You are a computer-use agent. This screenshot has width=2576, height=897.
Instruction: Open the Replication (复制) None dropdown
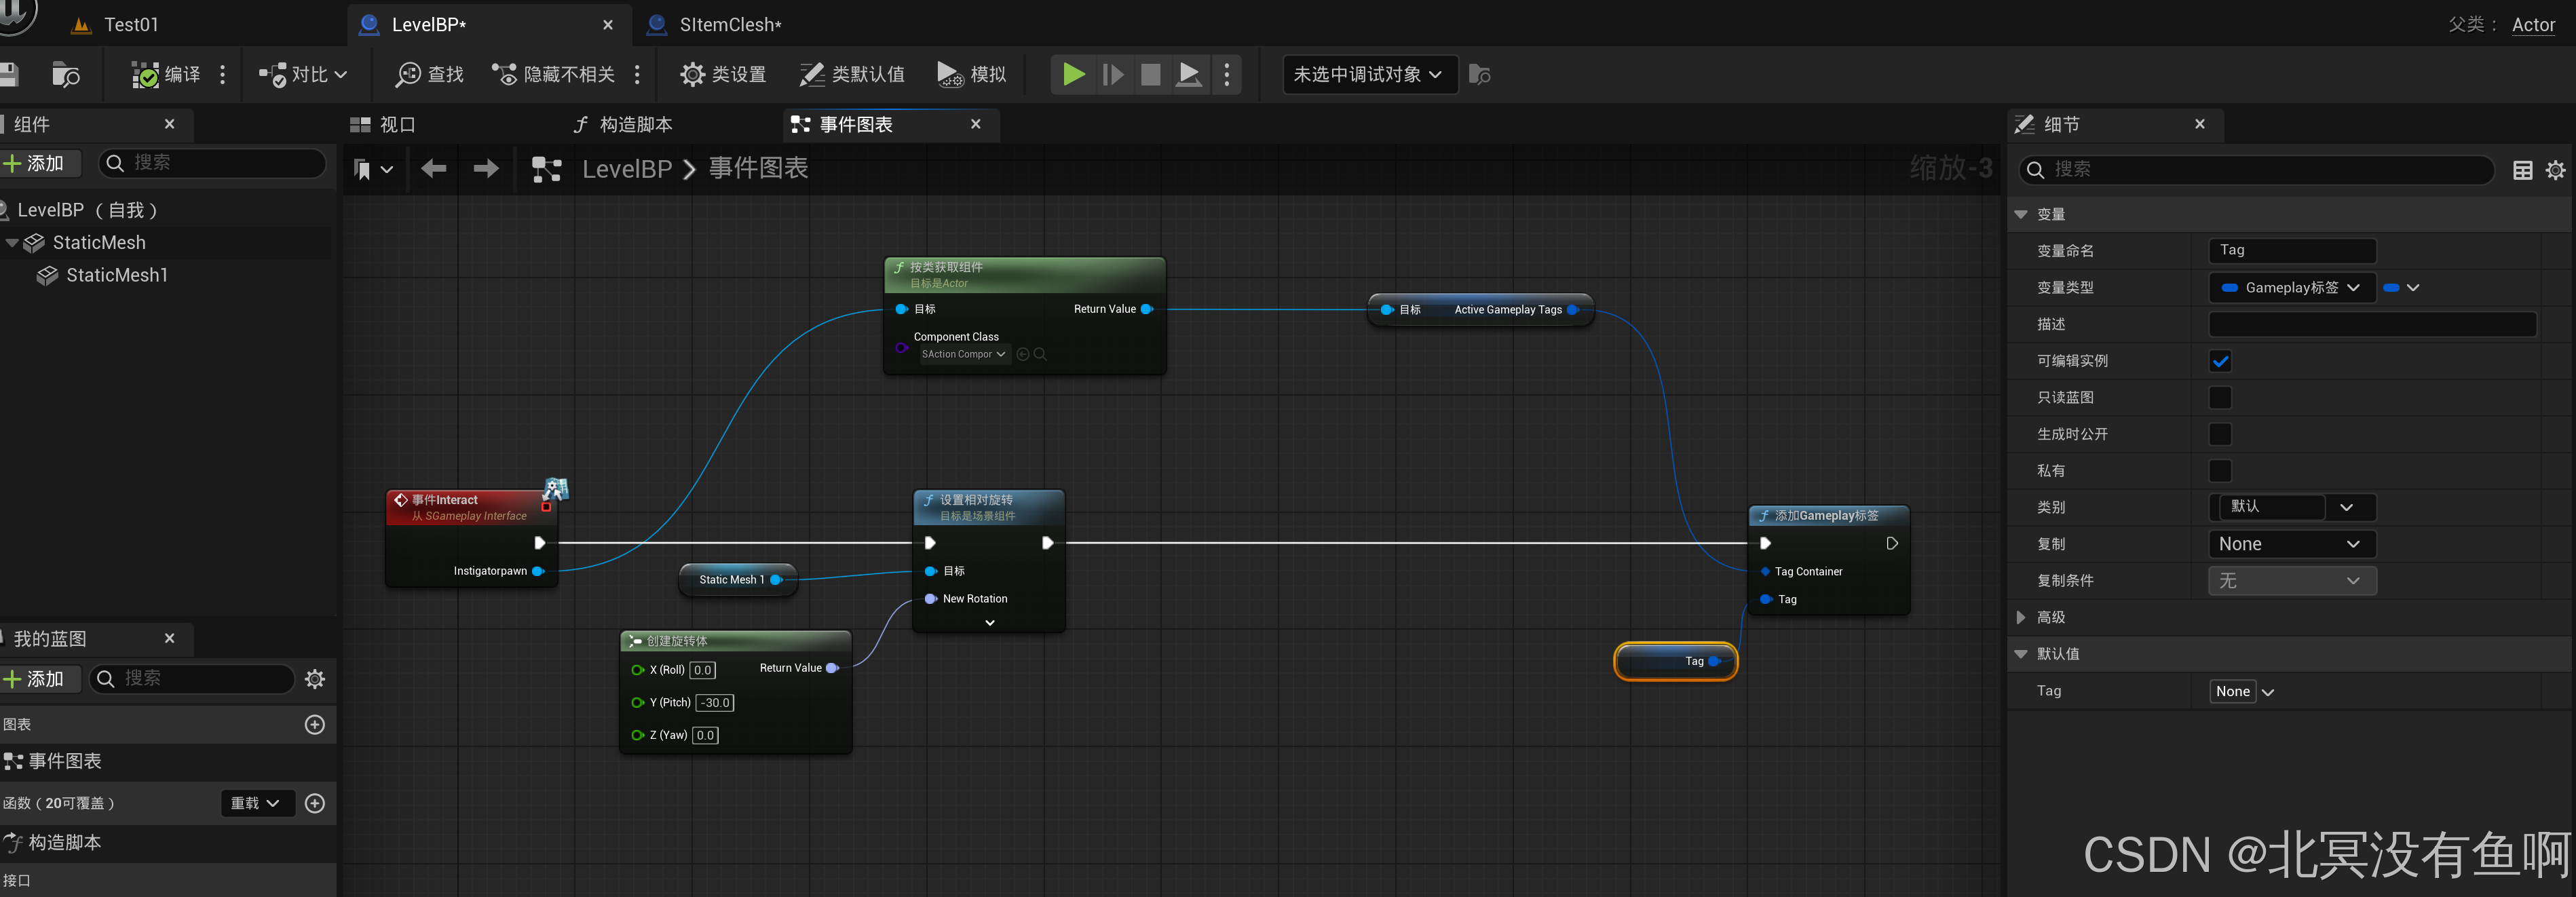point(2291,544)
